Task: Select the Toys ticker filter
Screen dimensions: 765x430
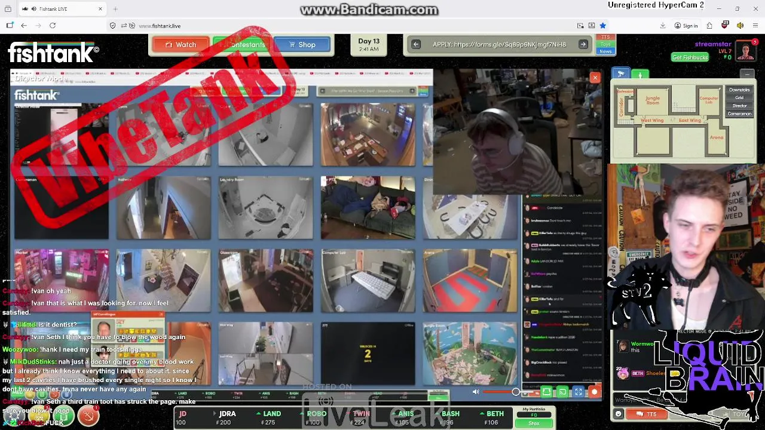Action: point(605,44)
